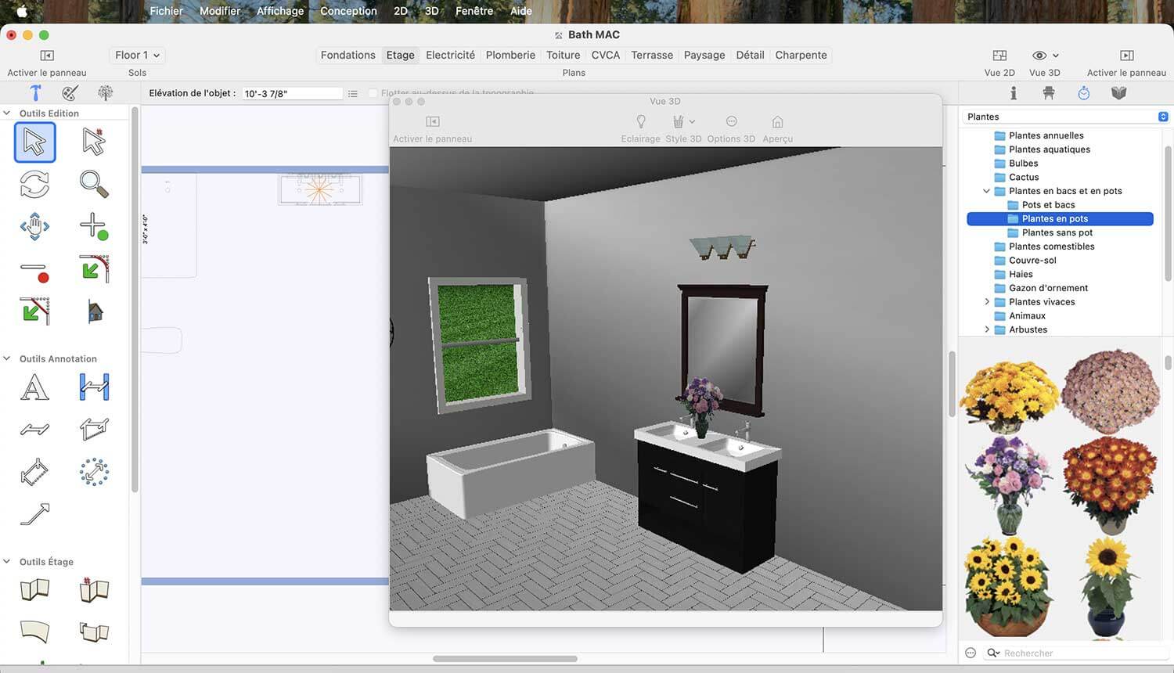Open the Aperçu house icon

pos(777,122)
